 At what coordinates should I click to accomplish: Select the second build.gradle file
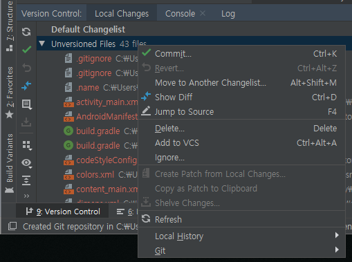[98, 146]
